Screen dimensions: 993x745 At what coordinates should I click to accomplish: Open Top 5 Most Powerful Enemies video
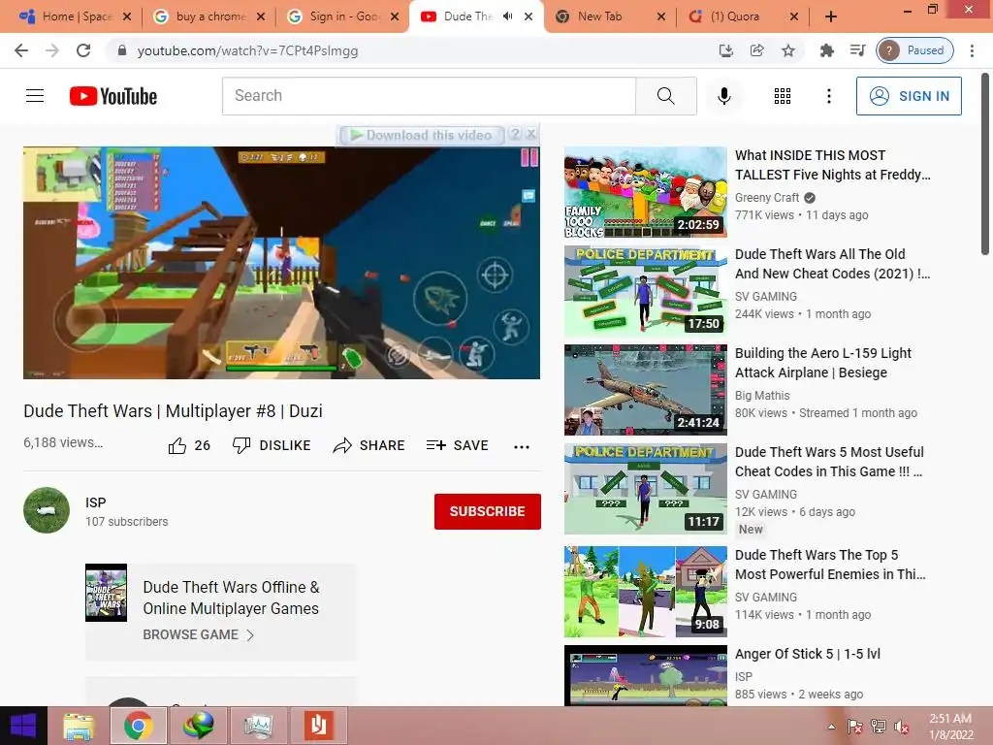pos(830,565)
